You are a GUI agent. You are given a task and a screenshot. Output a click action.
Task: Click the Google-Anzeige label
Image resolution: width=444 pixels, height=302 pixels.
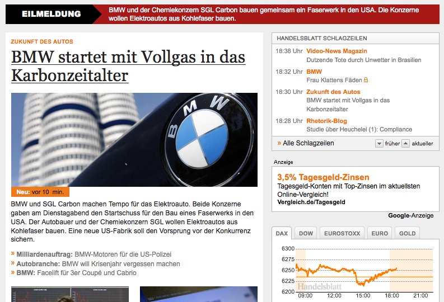pyautogui.click(x=411, y=215)
